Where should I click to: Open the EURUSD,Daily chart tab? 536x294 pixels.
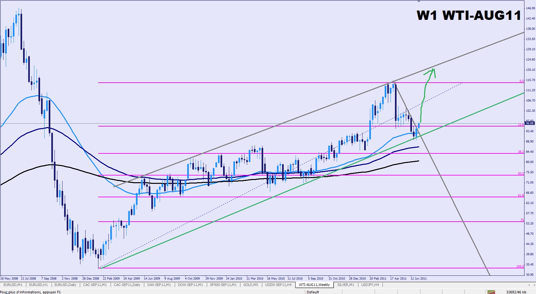pyautogui.click(x=65, y=285)
